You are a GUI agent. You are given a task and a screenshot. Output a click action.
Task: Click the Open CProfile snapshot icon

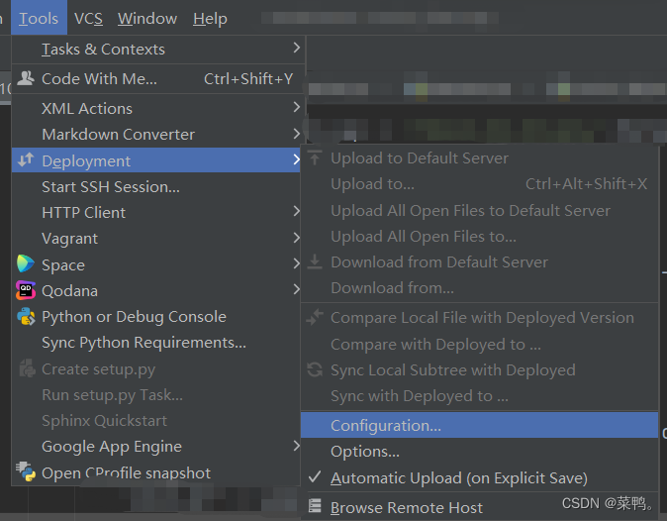(26, 471)
